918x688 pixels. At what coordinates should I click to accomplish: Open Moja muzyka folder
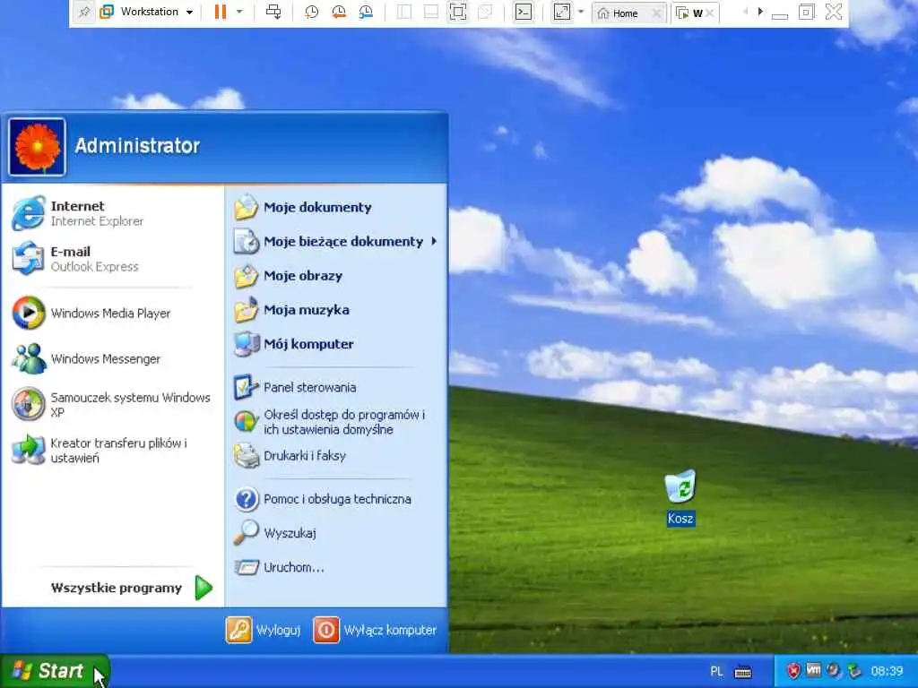(336, 309)
